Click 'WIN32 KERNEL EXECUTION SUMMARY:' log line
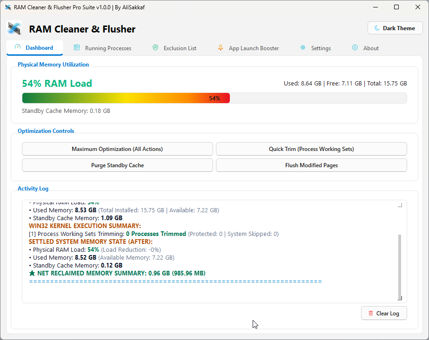The image size is (429, 340). 85,226
